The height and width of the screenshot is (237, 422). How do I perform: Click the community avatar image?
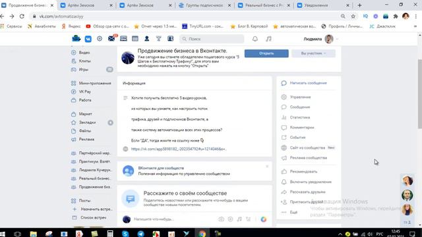[x=128, y=58]
